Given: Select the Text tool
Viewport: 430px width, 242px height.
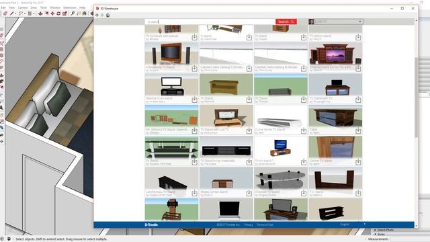Looking at the screenshot, I should click(x=79, y=13).
